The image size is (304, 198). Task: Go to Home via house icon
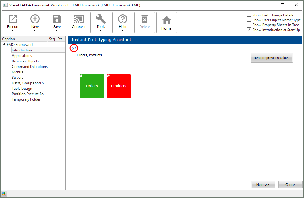coord(166,20)
